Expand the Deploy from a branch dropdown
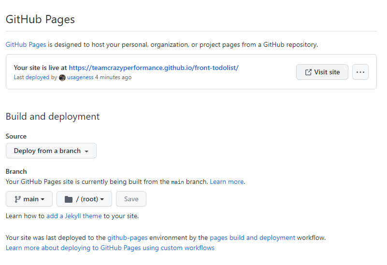Viewport: 387px width, 265px height. 51,151
